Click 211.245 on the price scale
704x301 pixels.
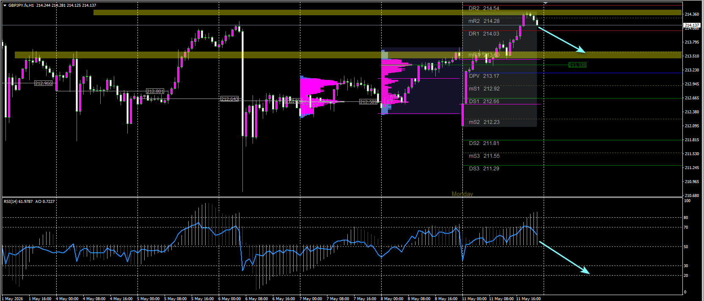[692, 168]
